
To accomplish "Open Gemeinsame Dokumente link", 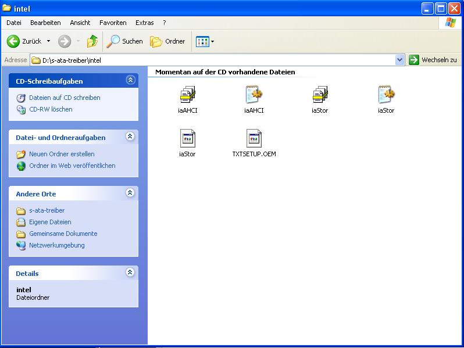I will point(63,234).
